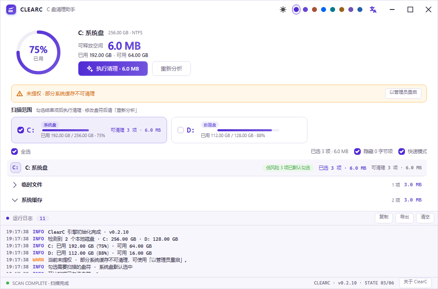Click the large 6.0 MB reclaimable value
438x289 pixels.
(x=124, y=46)
